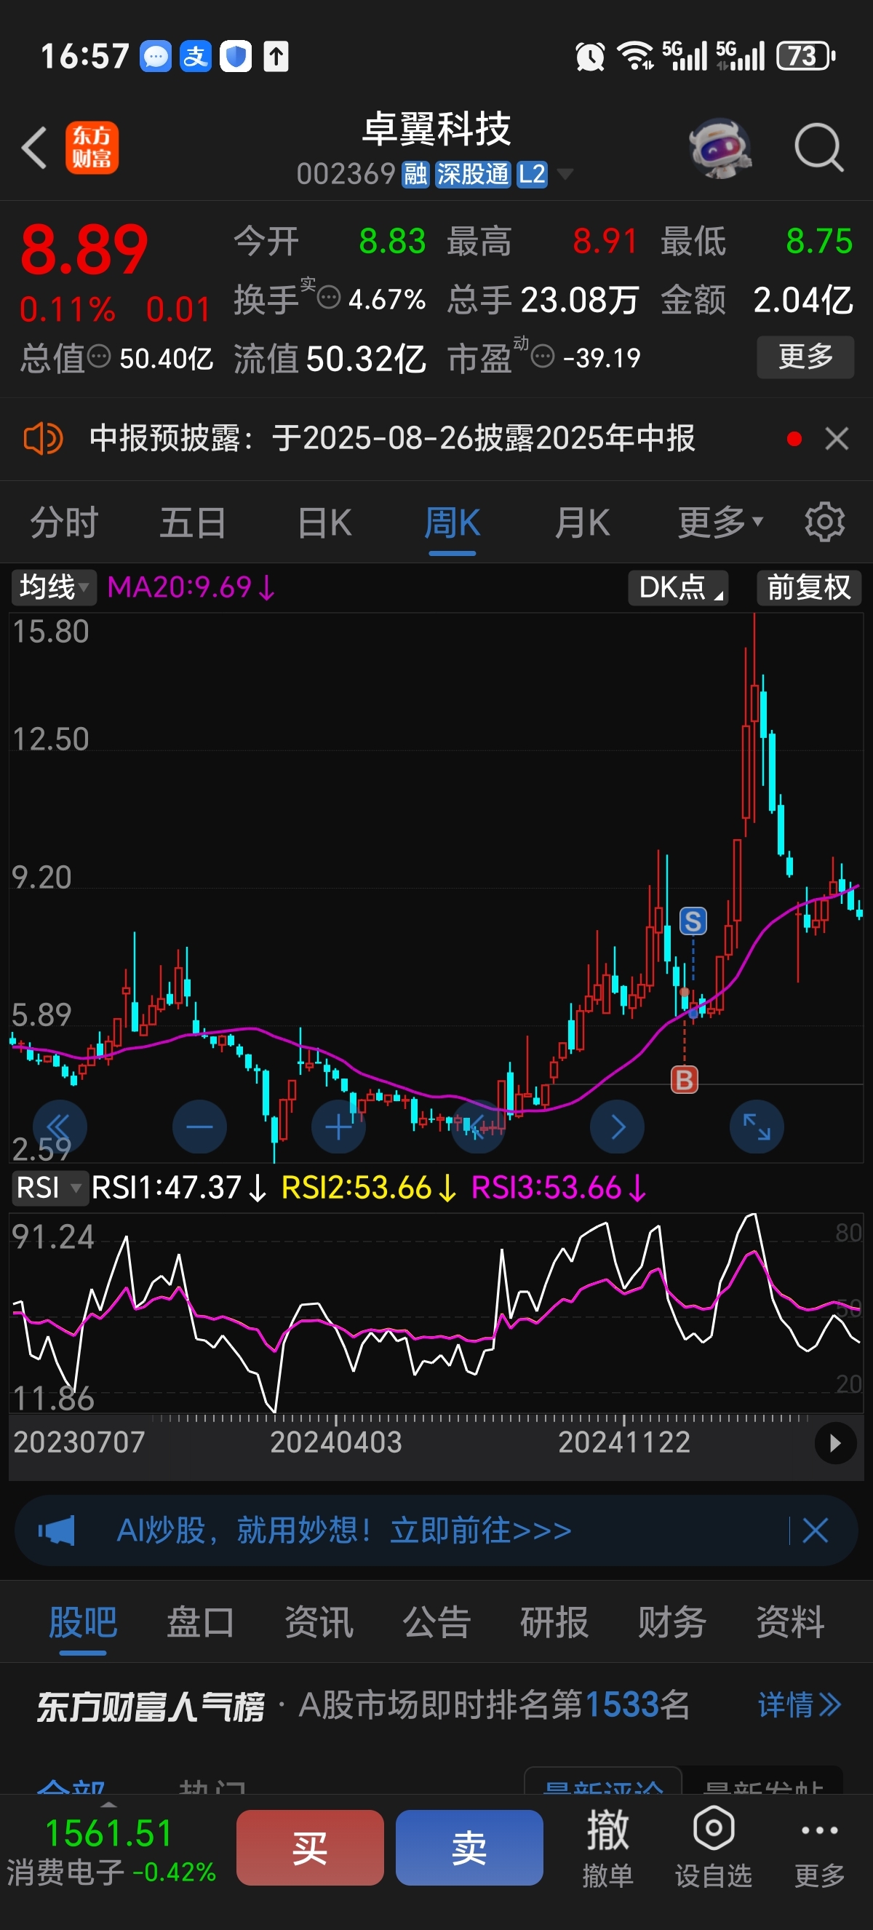Switch to 资料 tab
The width and height of the screenshot is (873, 1930).
click(790, 1624)
